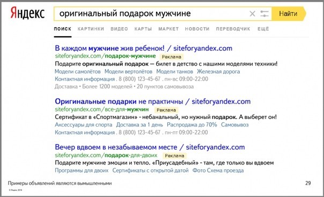324x197 pixels.
Task: Open ad Вечер вдвоем в незабываемом месте
Action: pyautogui.click(x=150, y=147)
